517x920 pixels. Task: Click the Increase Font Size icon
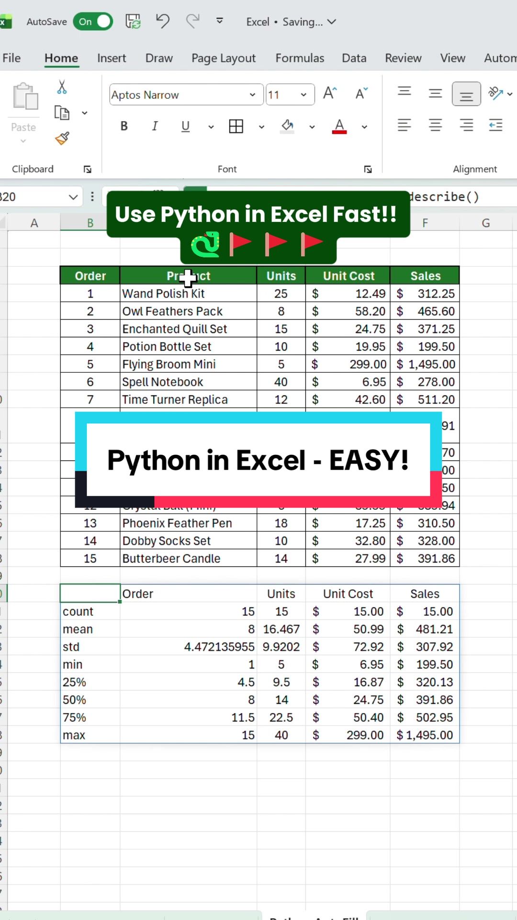330,93
